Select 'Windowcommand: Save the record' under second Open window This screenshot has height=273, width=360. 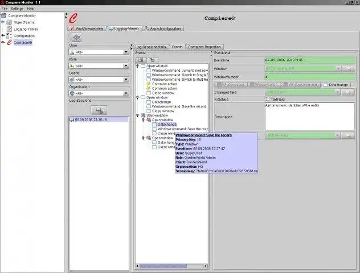(179, 106)
